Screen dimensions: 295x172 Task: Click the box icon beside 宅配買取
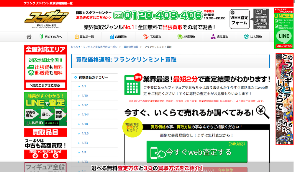coord(146,37)
